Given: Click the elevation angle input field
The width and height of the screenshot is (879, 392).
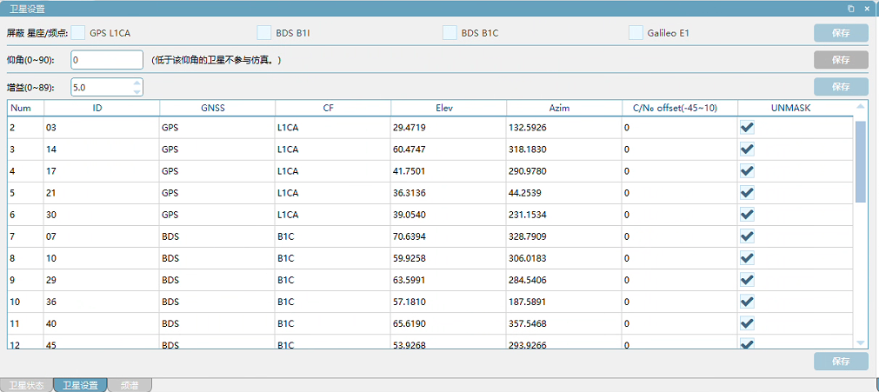Looking at the screenshot, I should [107, 59].
